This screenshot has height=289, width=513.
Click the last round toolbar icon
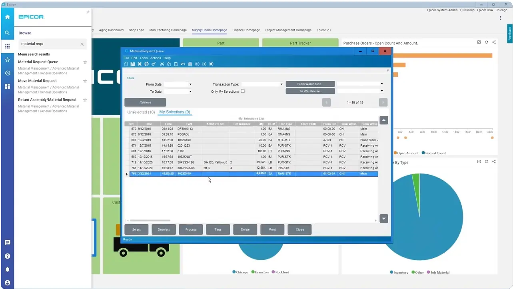(211, 64)
